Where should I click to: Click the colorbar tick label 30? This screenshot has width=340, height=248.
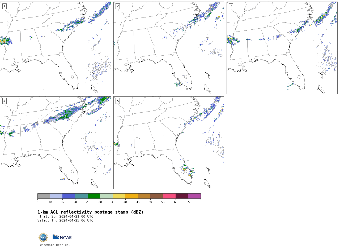pos(100,202)
